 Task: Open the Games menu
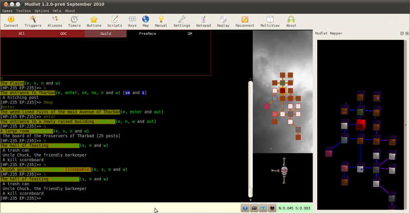[x=7, y=11]
